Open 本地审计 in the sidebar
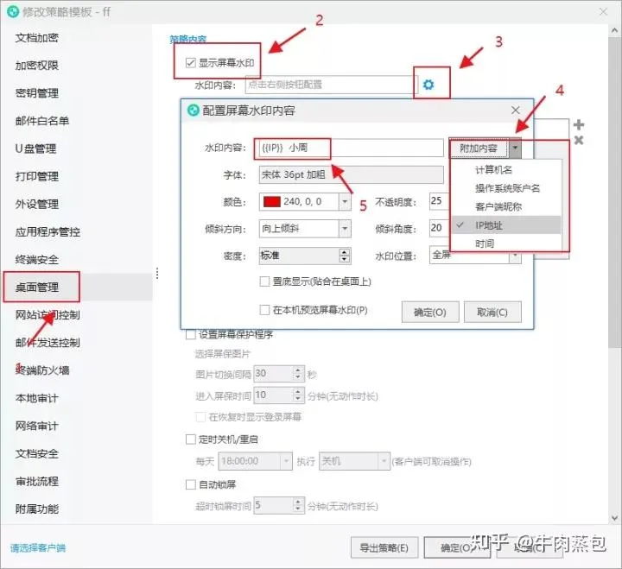The image size is (622, 569). (37, 398)
